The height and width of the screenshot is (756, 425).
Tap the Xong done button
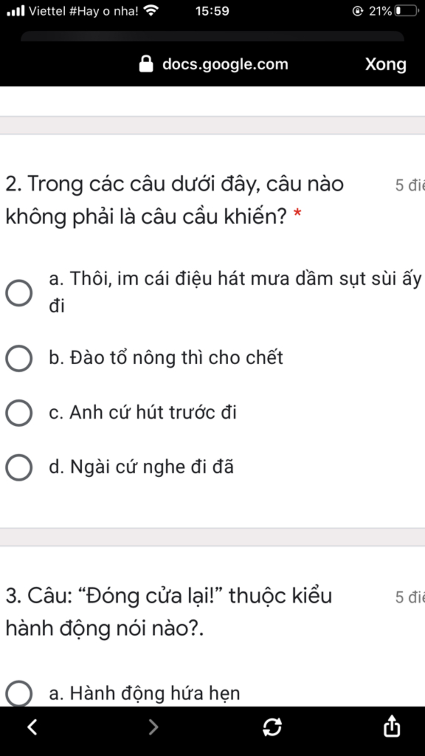tap(386, 64)
